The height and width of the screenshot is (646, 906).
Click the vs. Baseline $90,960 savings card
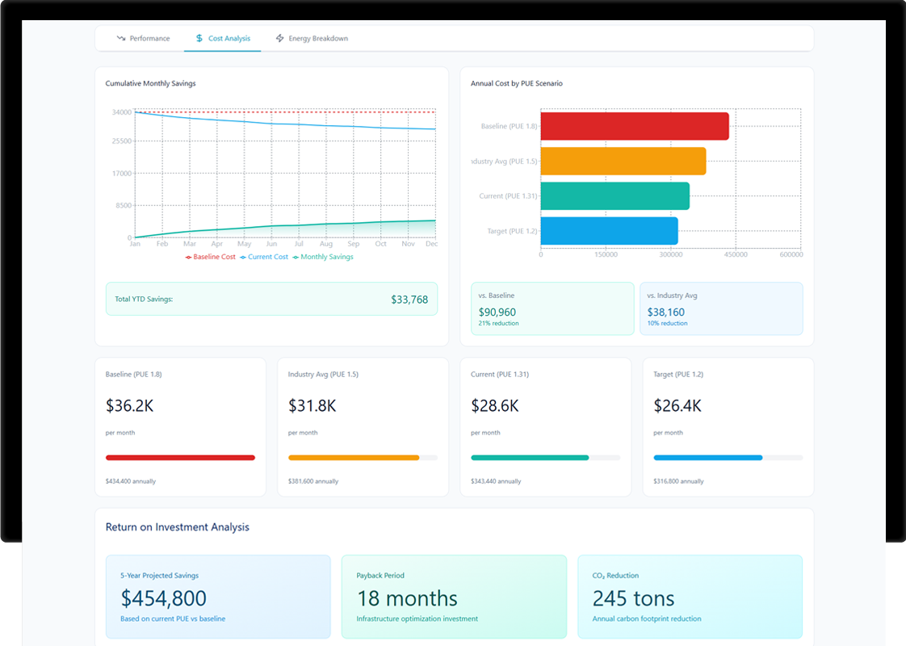pyautogui.click(x=552, y=308)
